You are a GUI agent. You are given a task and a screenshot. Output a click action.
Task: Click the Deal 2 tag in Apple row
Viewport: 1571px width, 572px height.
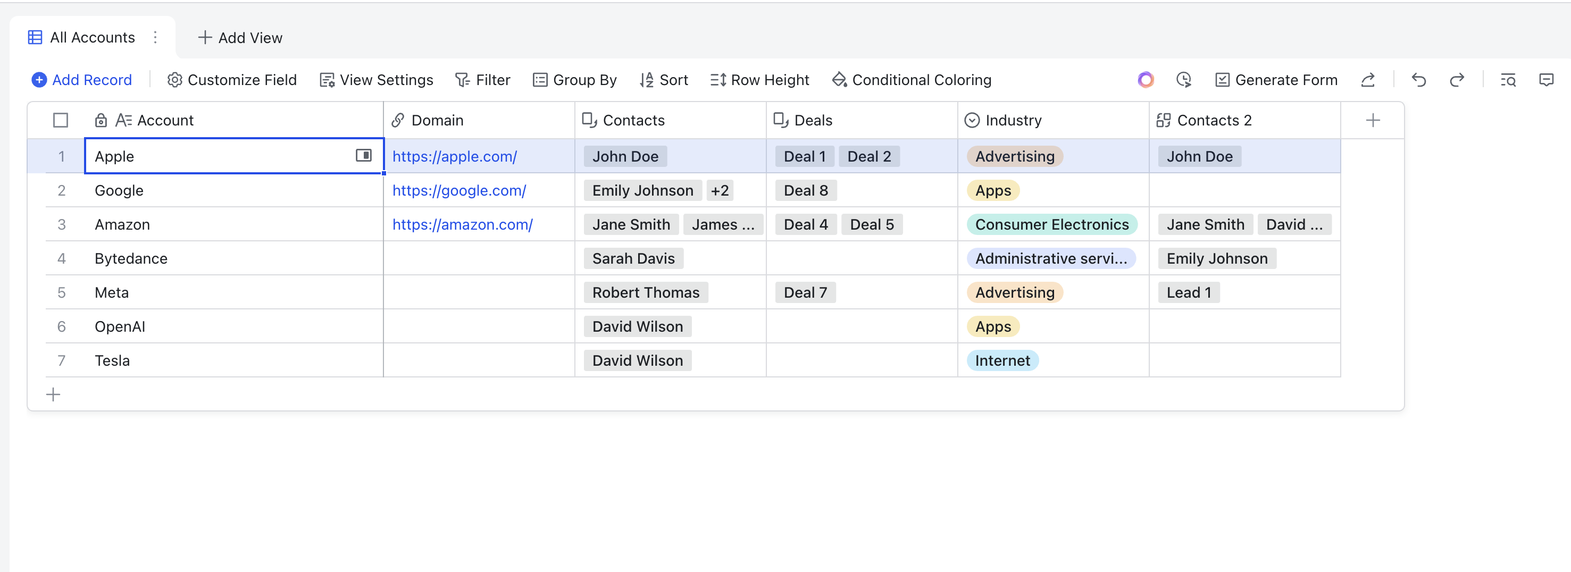click(869, 156)
